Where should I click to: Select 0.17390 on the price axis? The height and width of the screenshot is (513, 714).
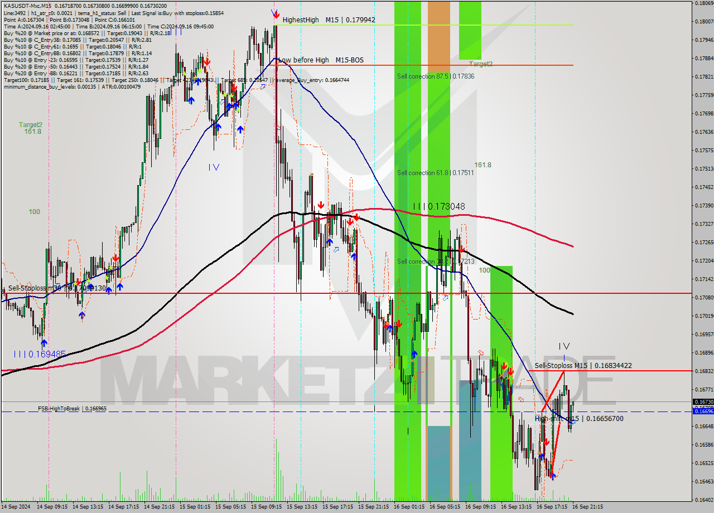click(704, 205)
